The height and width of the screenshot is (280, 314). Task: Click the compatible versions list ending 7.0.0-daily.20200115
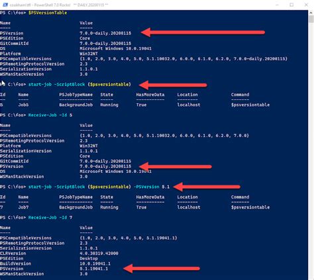(x=183, y=59)
